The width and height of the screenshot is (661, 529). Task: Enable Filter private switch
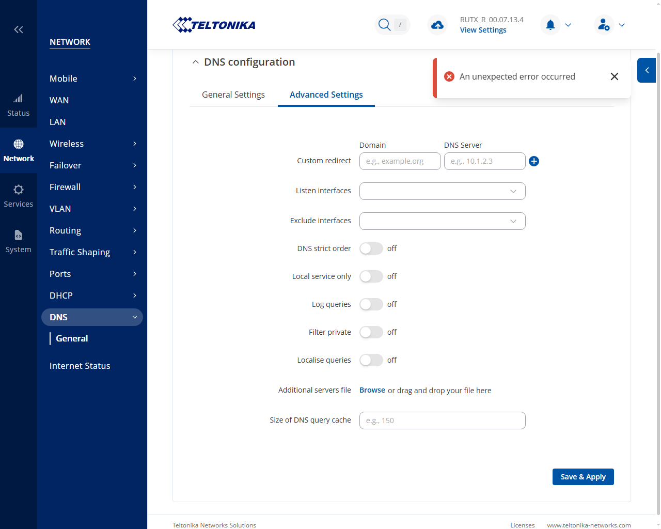tap(371, 332)
